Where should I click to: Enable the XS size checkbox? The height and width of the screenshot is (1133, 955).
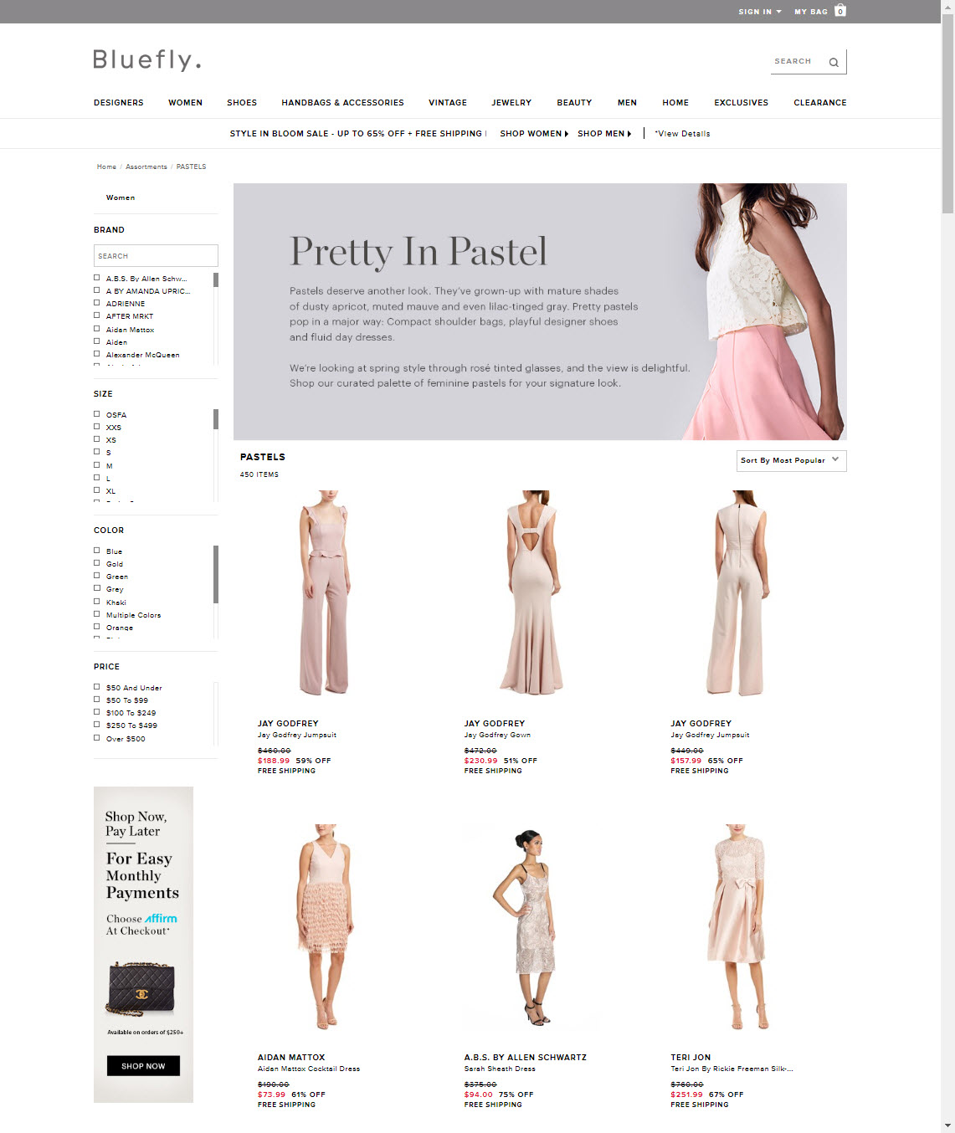pyautogui.click(x=97, y=439)
